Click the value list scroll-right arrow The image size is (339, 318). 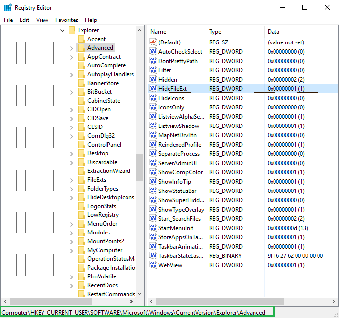click(x=334, y=301)
